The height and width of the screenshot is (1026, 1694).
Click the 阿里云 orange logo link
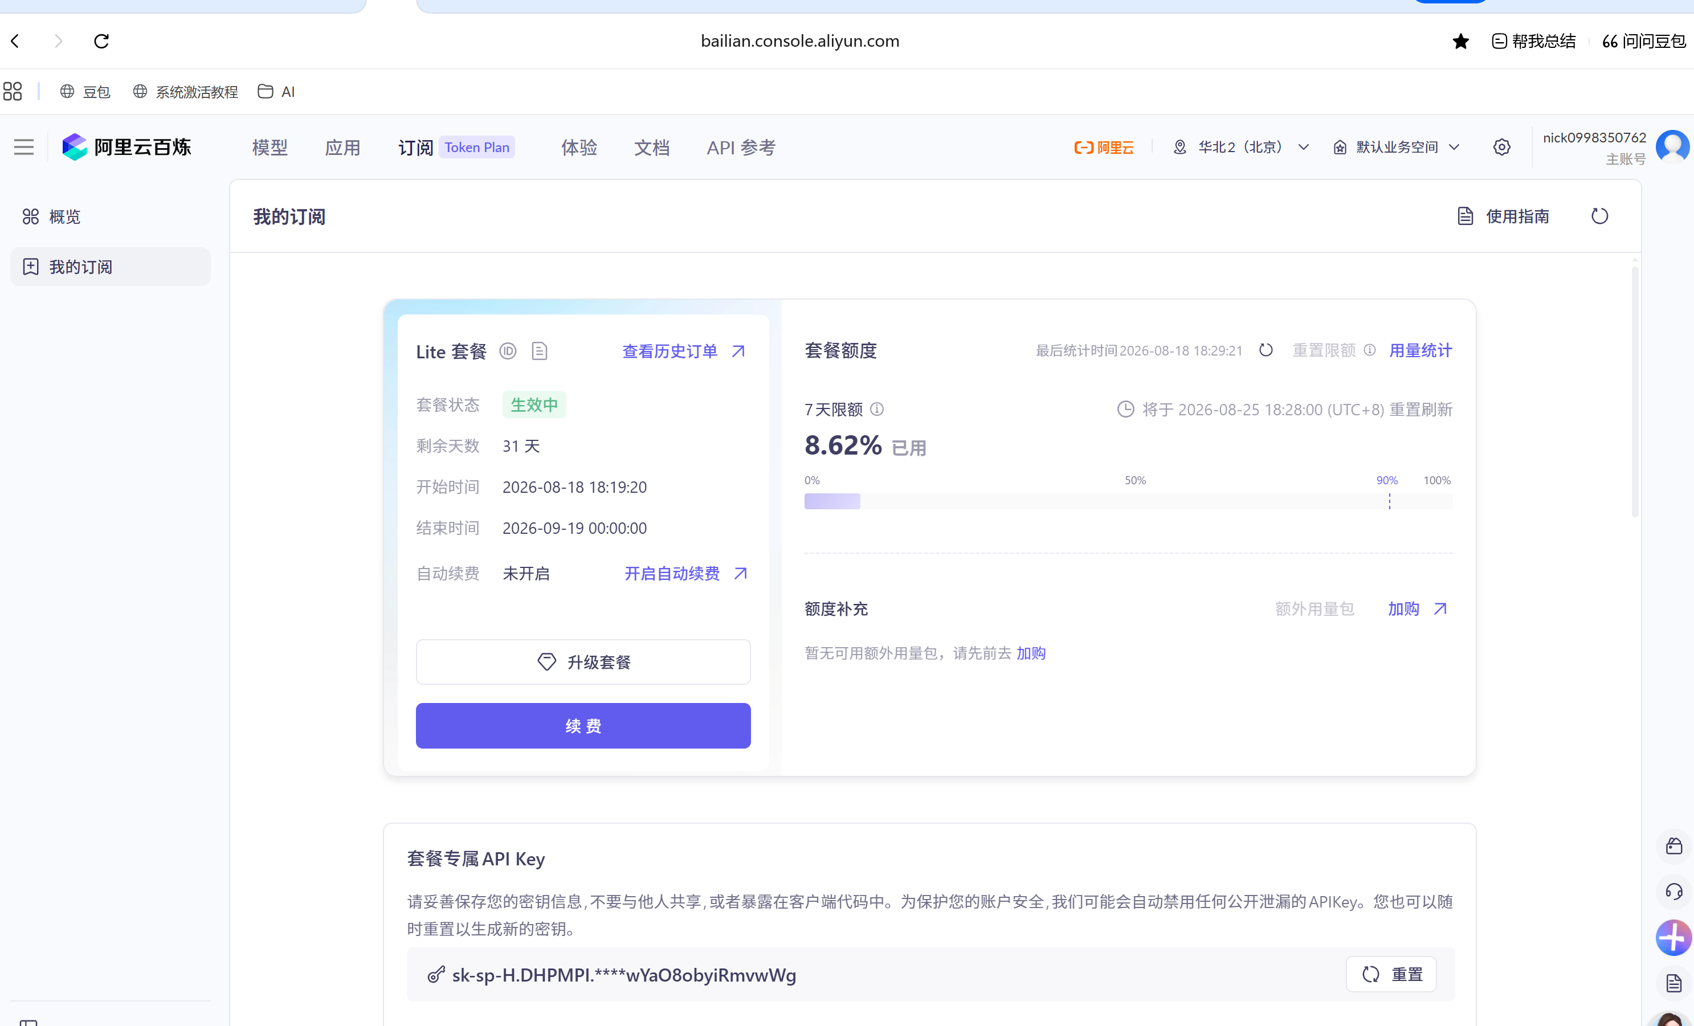tap(1104, 147)
